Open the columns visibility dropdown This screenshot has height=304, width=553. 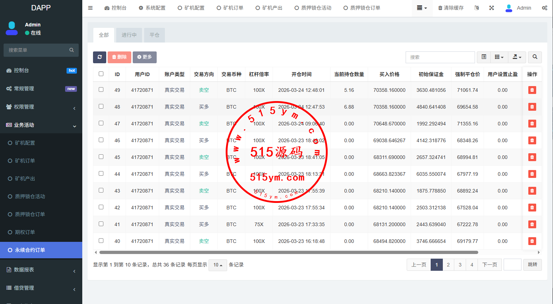(499, 57)
